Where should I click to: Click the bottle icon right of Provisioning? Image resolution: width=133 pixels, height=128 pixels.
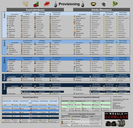(83, 4)
